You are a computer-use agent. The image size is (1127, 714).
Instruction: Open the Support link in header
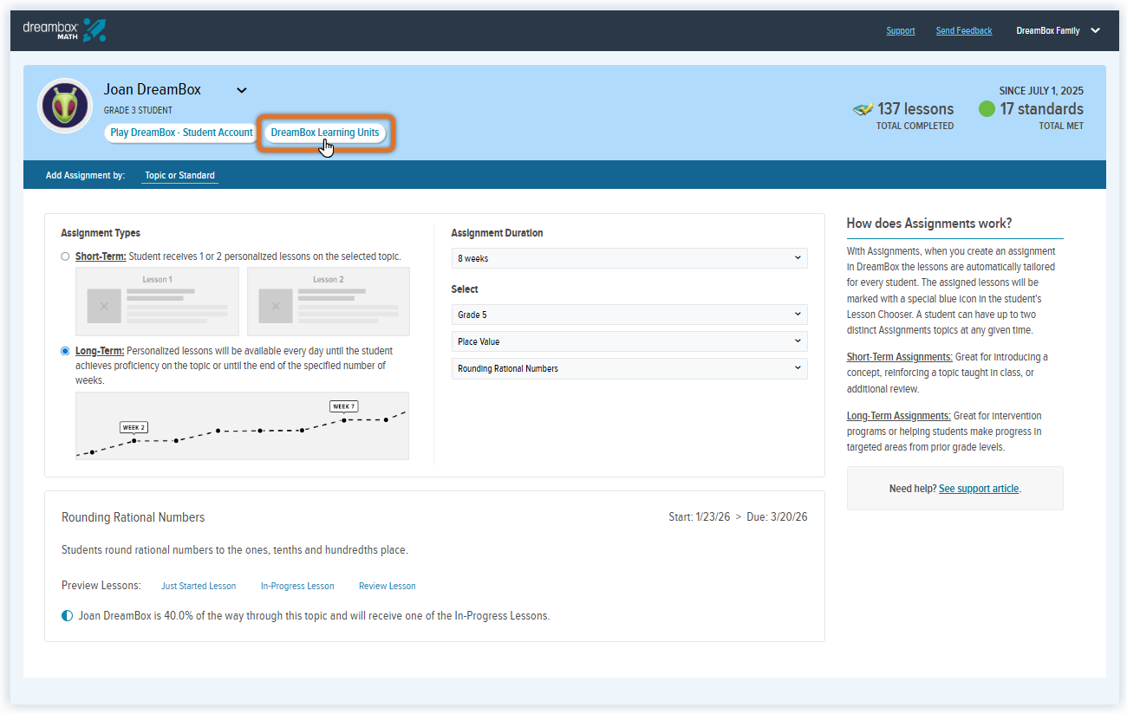click(901, 30)
